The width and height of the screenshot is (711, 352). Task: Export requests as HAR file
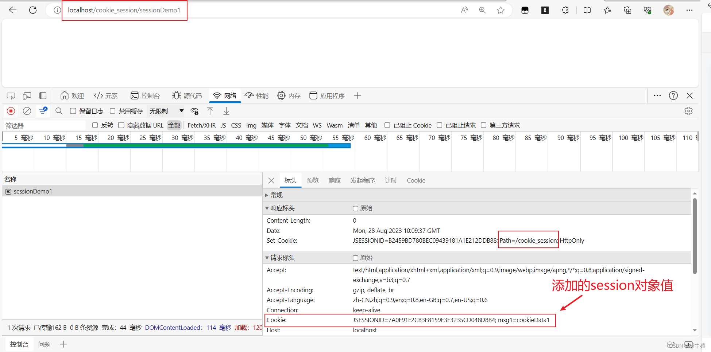[226, 111]
